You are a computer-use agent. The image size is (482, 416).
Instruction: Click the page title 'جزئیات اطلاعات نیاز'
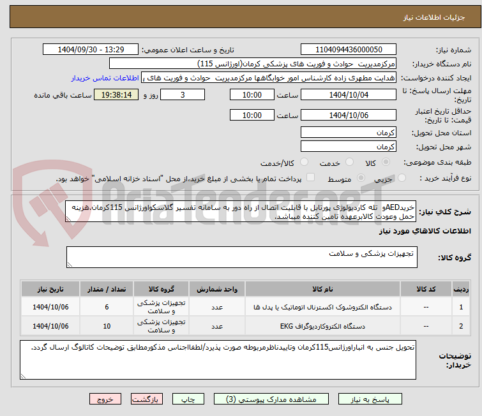[434, 17]
